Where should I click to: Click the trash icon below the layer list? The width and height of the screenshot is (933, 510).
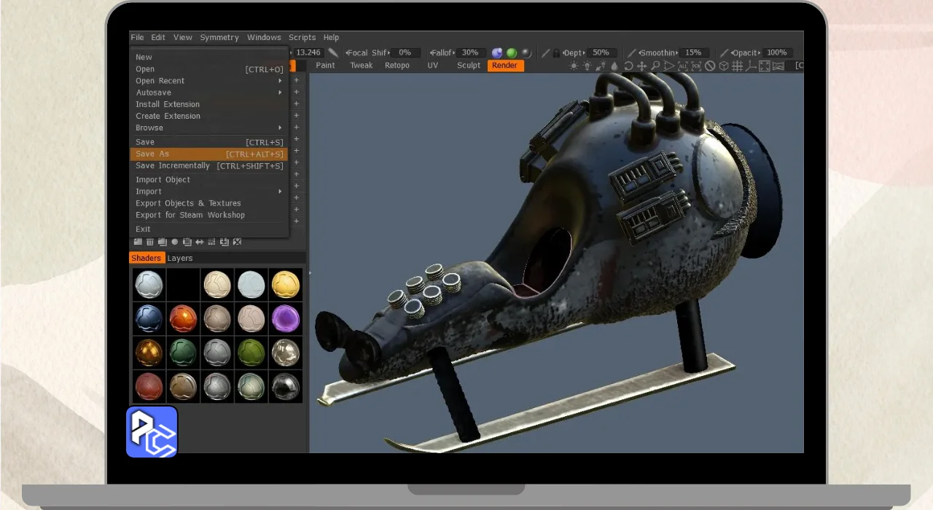click(x=150, y=242)
